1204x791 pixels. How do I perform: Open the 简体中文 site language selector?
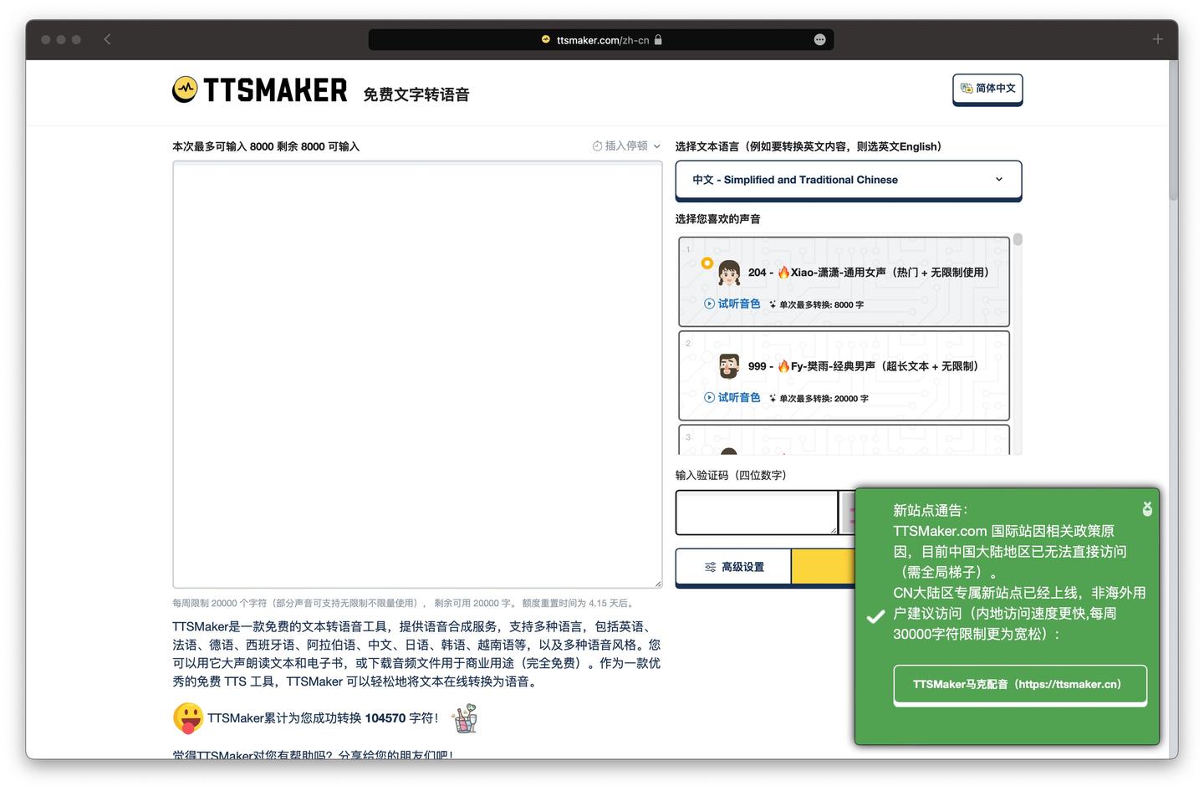(x=987, y=89)
